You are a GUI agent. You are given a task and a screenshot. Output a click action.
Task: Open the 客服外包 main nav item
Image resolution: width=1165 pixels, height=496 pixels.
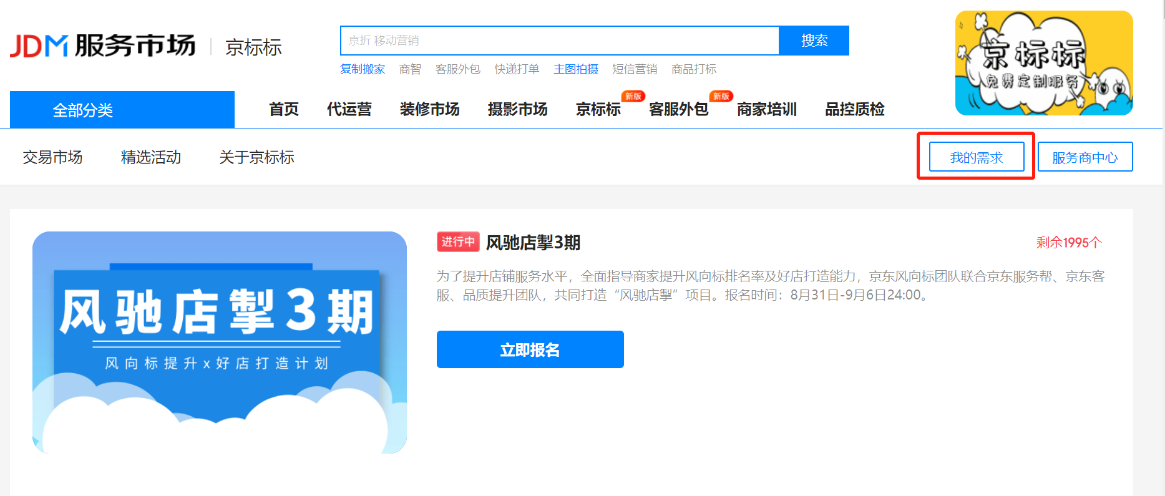pyautogui.click(x=679, y=109)
